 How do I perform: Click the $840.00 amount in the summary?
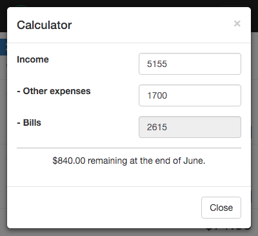click(x=69, y=161)
